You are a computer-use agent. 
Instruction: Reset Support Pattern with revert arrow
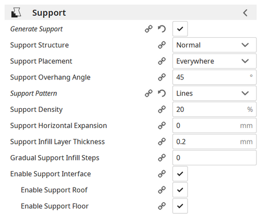161,93
